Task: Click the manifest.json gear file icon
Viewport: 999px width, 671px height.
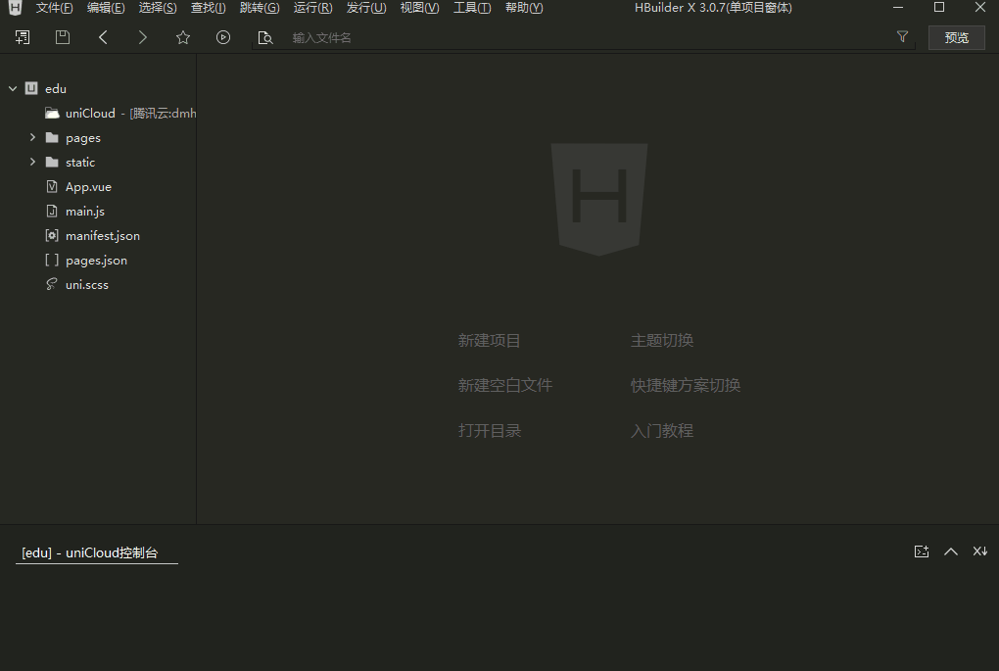Action: point(52,235)
